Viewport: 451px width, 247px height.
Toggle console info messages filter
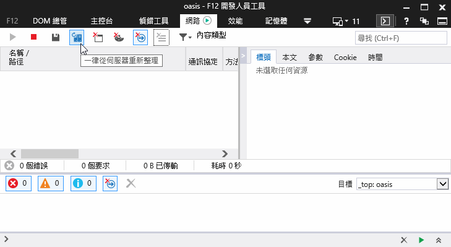pyautogui.click(x=84, y=183)
